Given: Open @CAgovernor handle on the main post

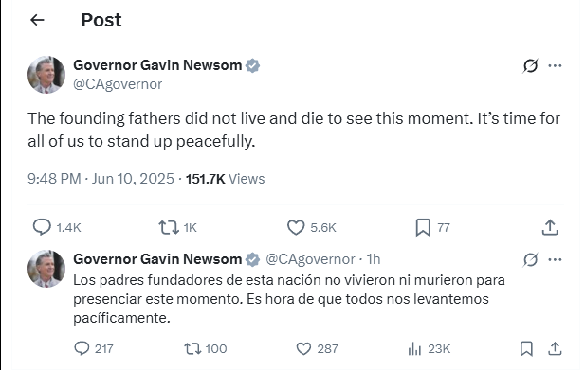Looking at the screenshot, I should [118, 84].
